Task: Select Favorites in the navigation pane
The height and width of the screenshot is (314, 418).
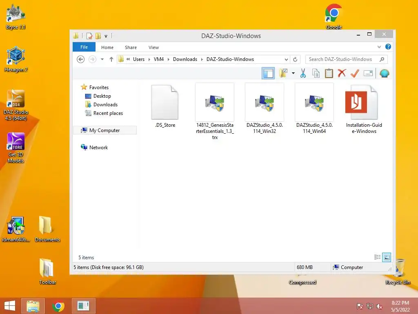Action: pyautogui.click(x=95, y=87)
